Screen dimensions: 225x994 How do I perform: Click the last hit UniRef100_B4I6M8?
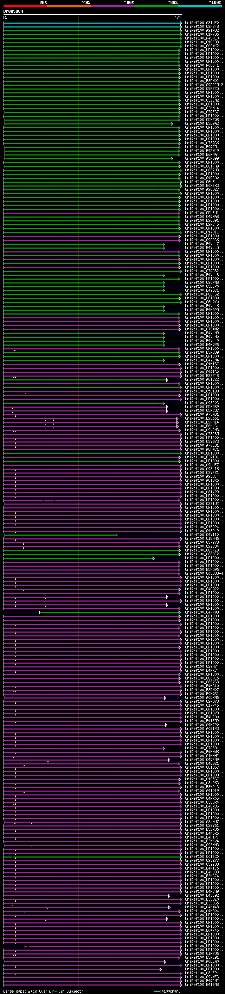(x=201, y=985)
